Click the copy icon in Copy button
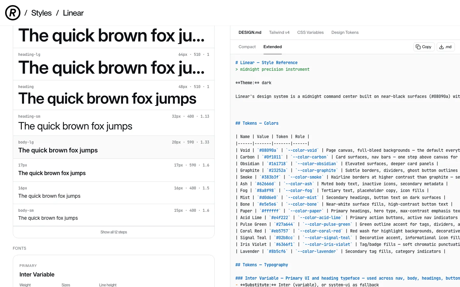 point(418,47)
